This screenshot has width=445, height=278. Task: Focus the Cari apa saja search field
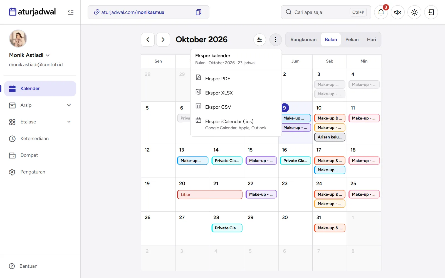tap(326, 12)
